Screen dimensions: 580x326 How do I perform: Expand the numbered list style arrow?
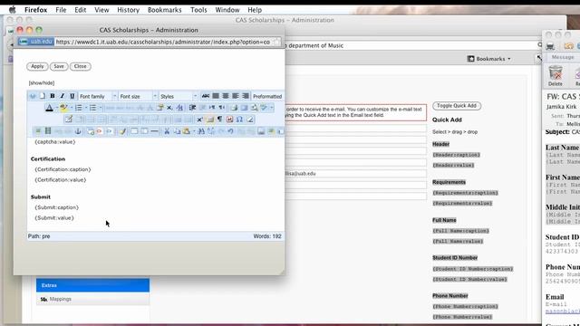(86, 108)
